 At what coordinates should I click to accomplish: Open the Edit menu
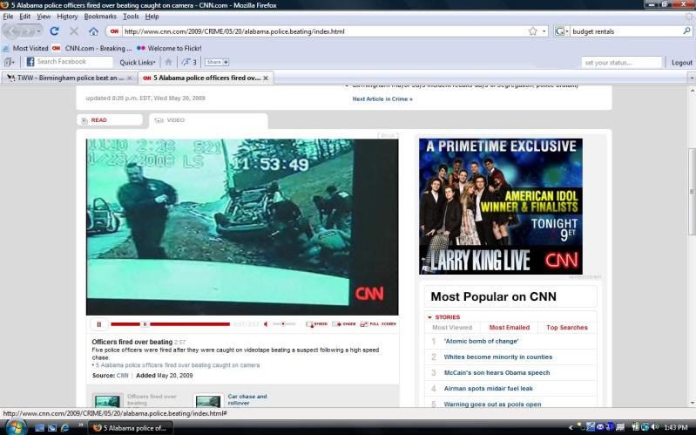25,17
